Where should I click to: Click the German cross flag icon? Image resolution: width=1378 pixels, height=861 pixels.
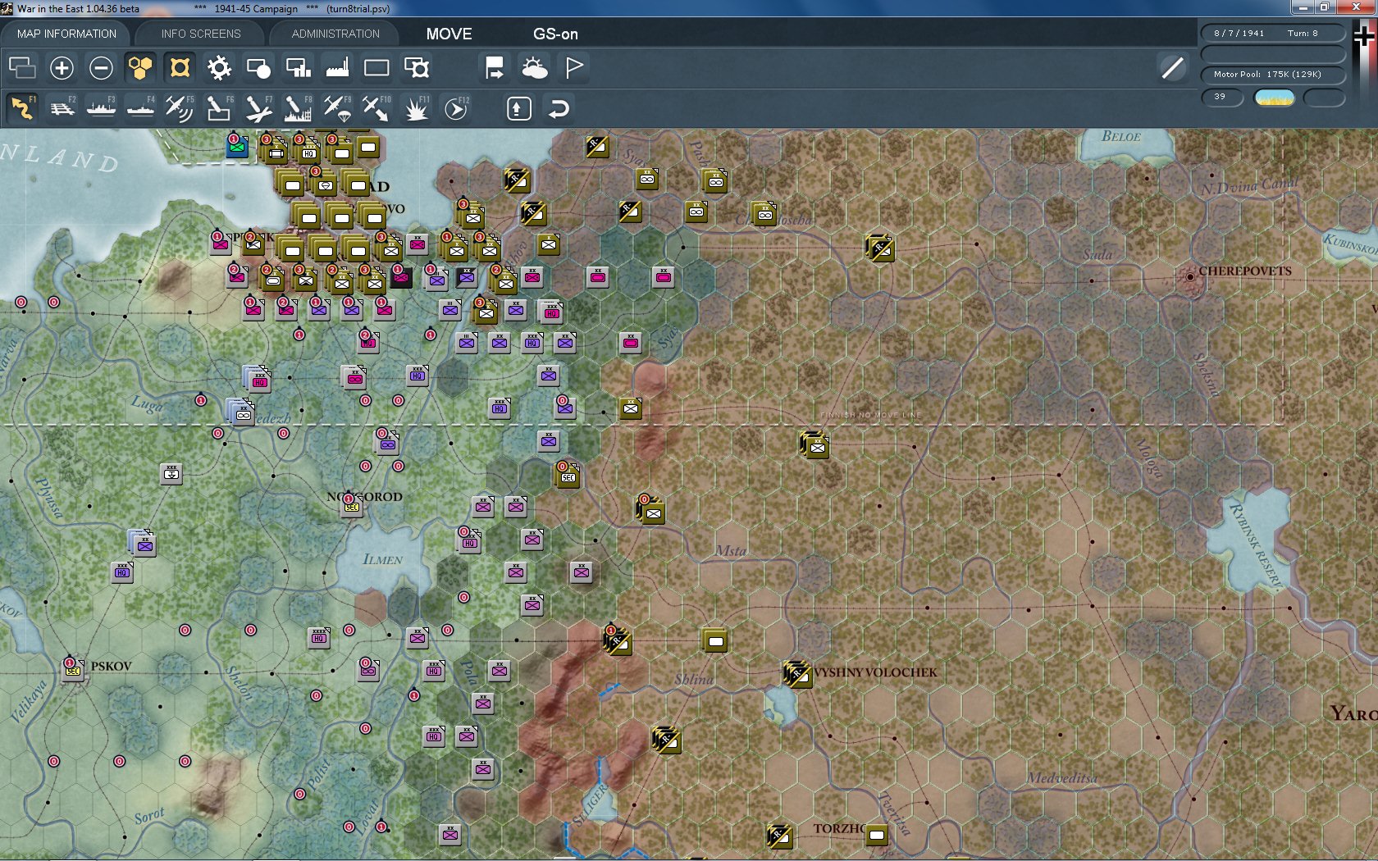click(x=1364, y=37)
